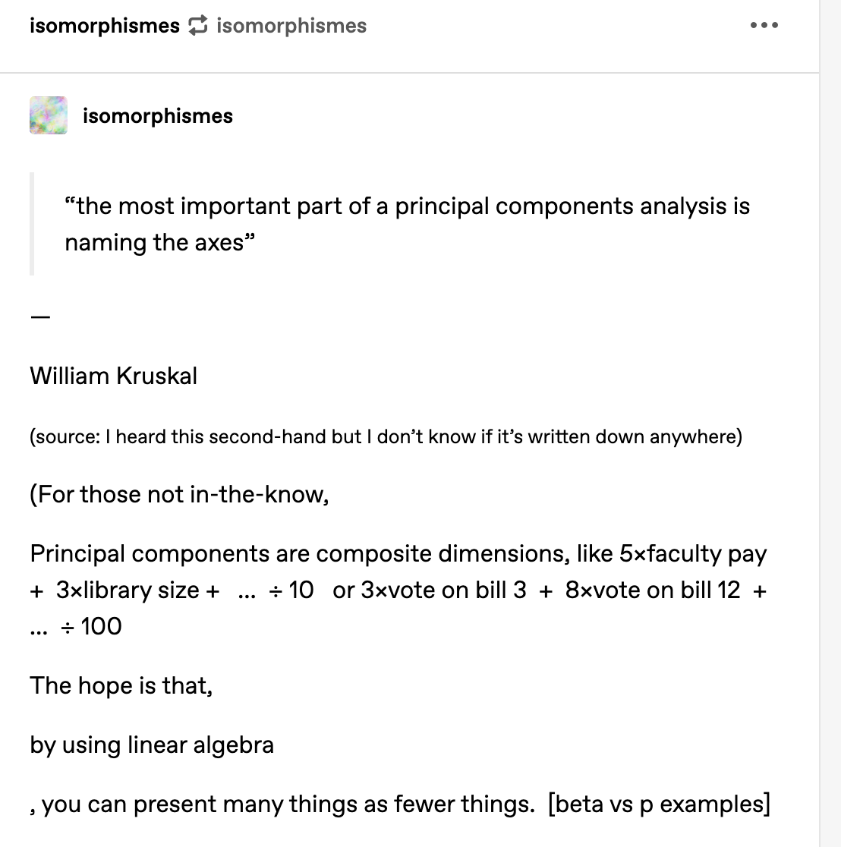The width and height of the screenshot is (841, 847).
Task: Click the quote's first line about principal components
Action: pos(407,206)
